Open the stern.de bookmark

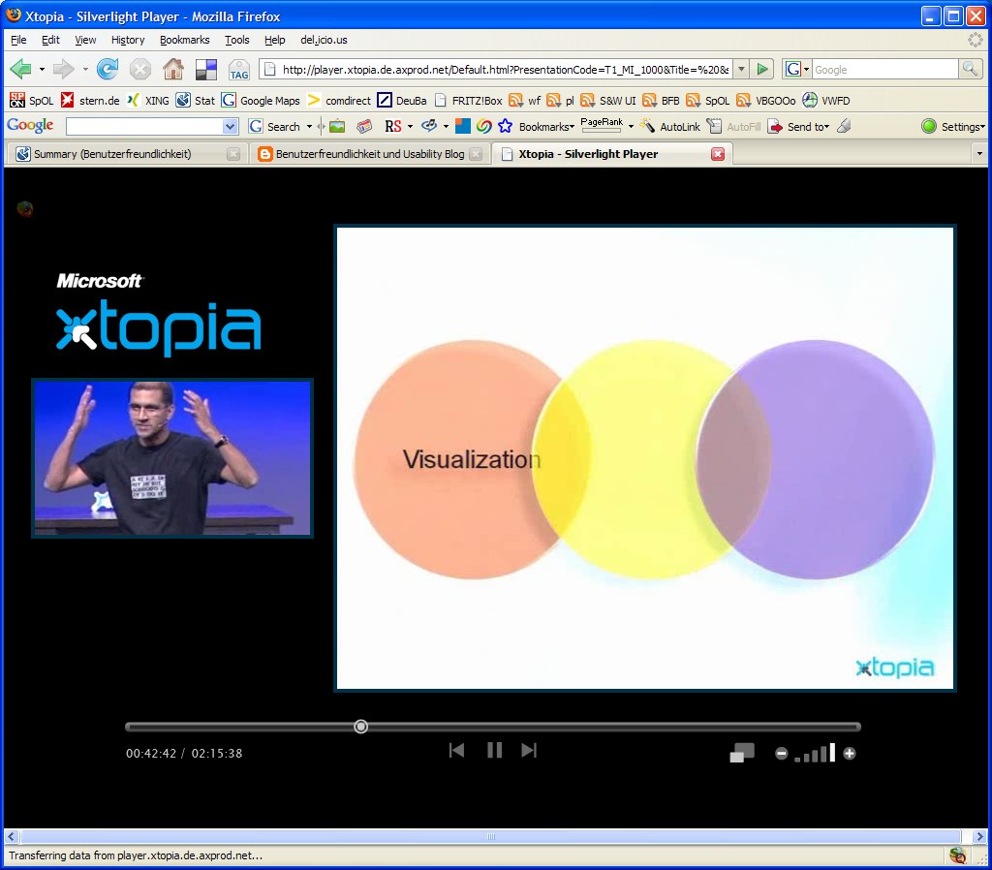90,100
